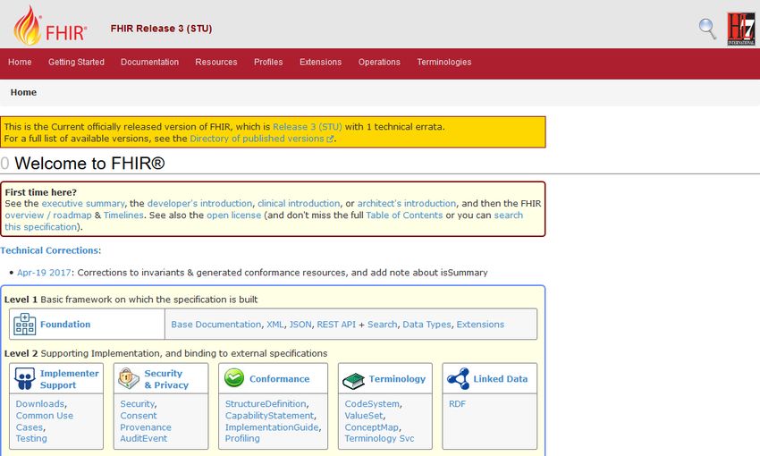
Task: Open the Profiles menu
Action: 268,62
